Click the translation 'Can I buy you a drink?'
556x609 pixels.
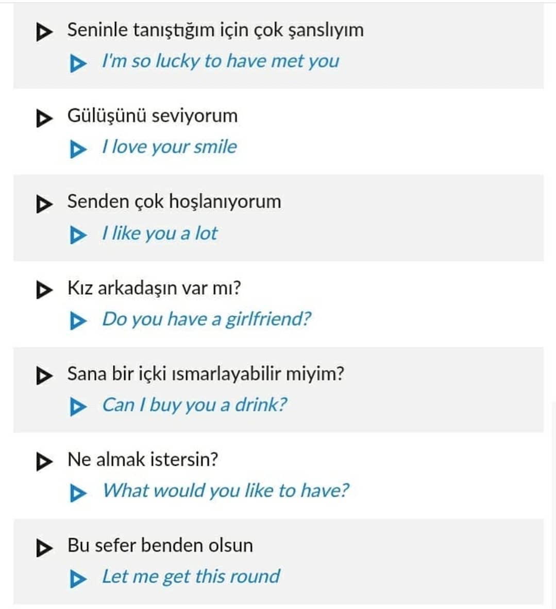pyautogui.click(x=194, y=405)
